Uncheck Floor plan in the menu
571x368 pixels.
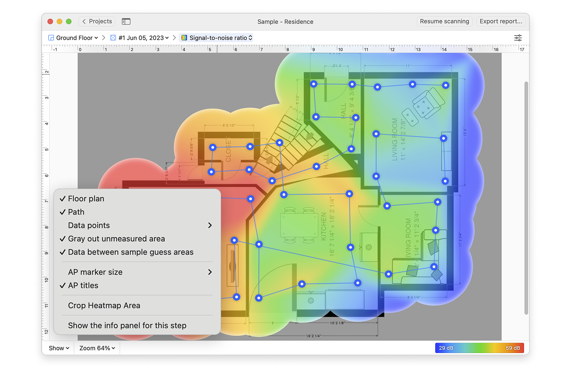tap(137, 199)
